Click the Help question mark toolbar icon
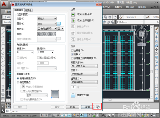 (x=115, y=17)
